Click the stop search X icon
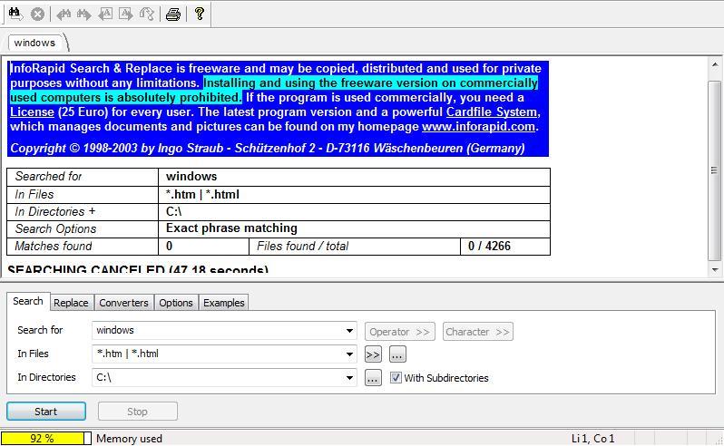 37,14
